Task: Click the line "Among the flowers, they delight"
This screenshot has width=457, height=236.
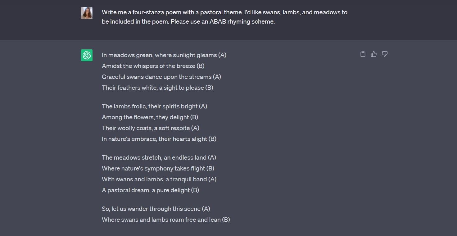Action: 150,117
